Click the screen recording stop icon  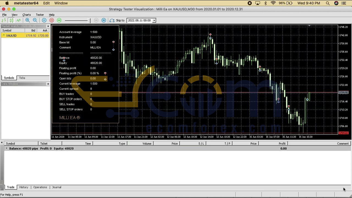click(249, 3)
